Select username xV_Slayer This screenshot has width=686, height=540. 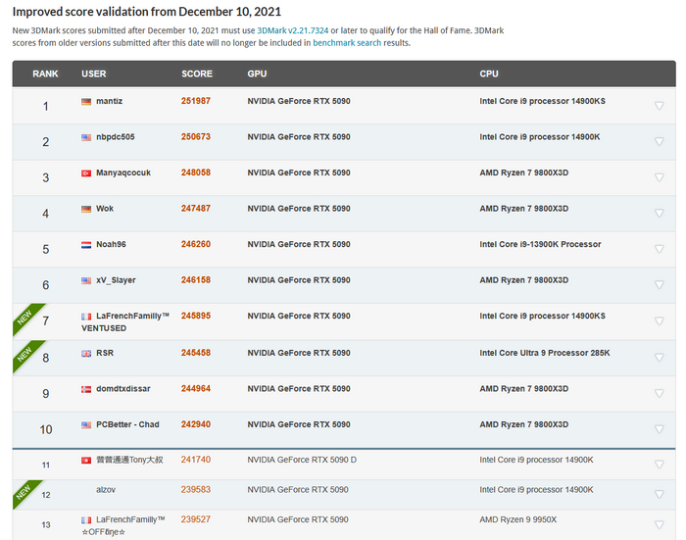pos(116,280)
